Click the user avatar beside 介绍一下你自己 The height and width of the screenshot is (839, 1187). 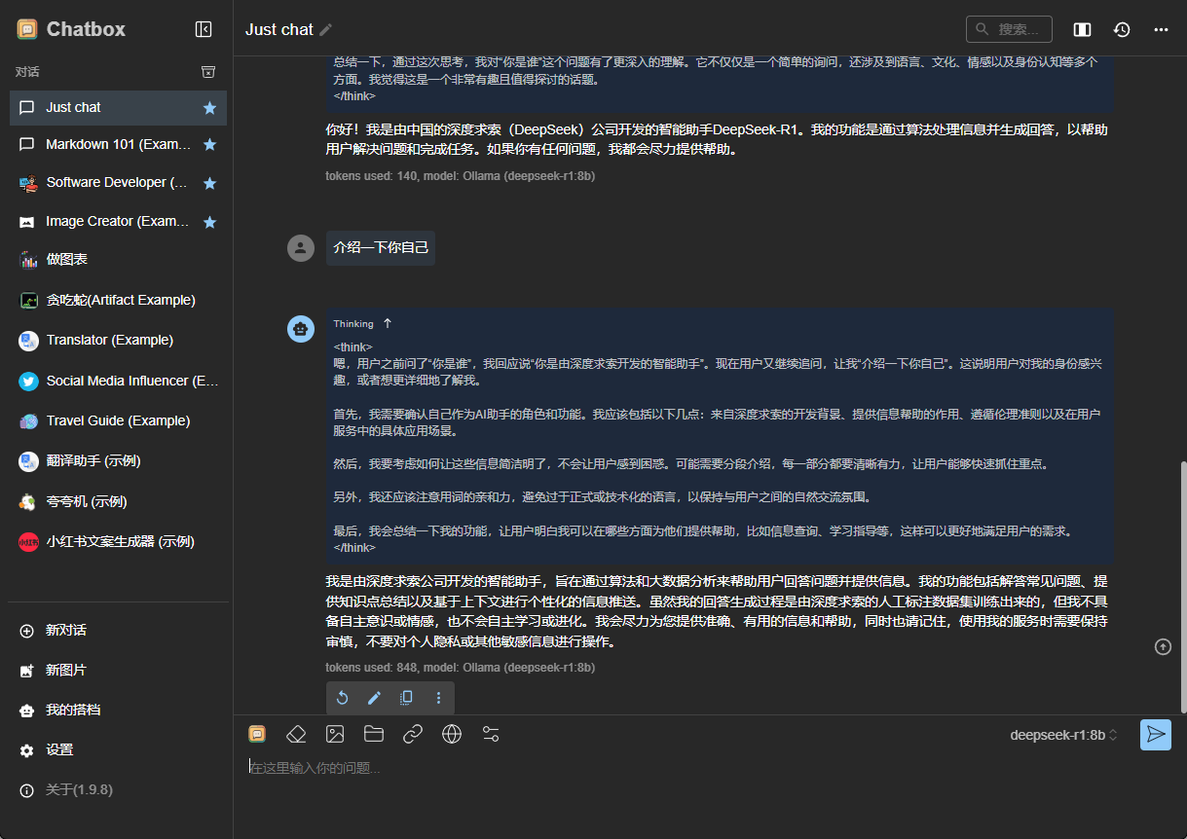point(301,248)
